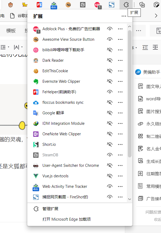Open more options for Evernote Web Clipper
This screenshot has height=233, width=161.
[120, 81]
